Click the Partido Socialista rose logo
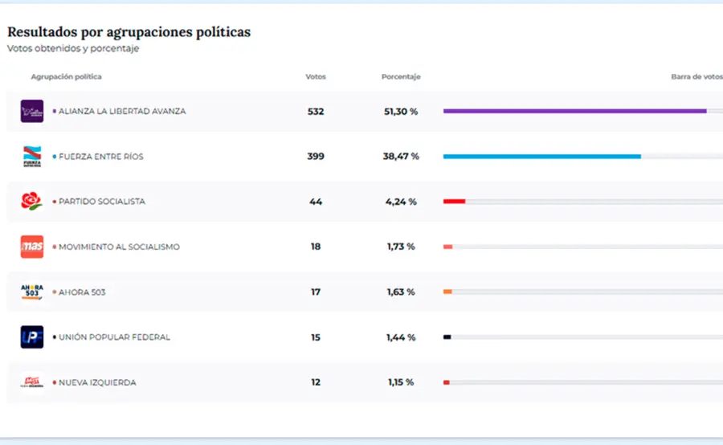Image resolution: width=723 pixels, height=445 pixels. 32,202
